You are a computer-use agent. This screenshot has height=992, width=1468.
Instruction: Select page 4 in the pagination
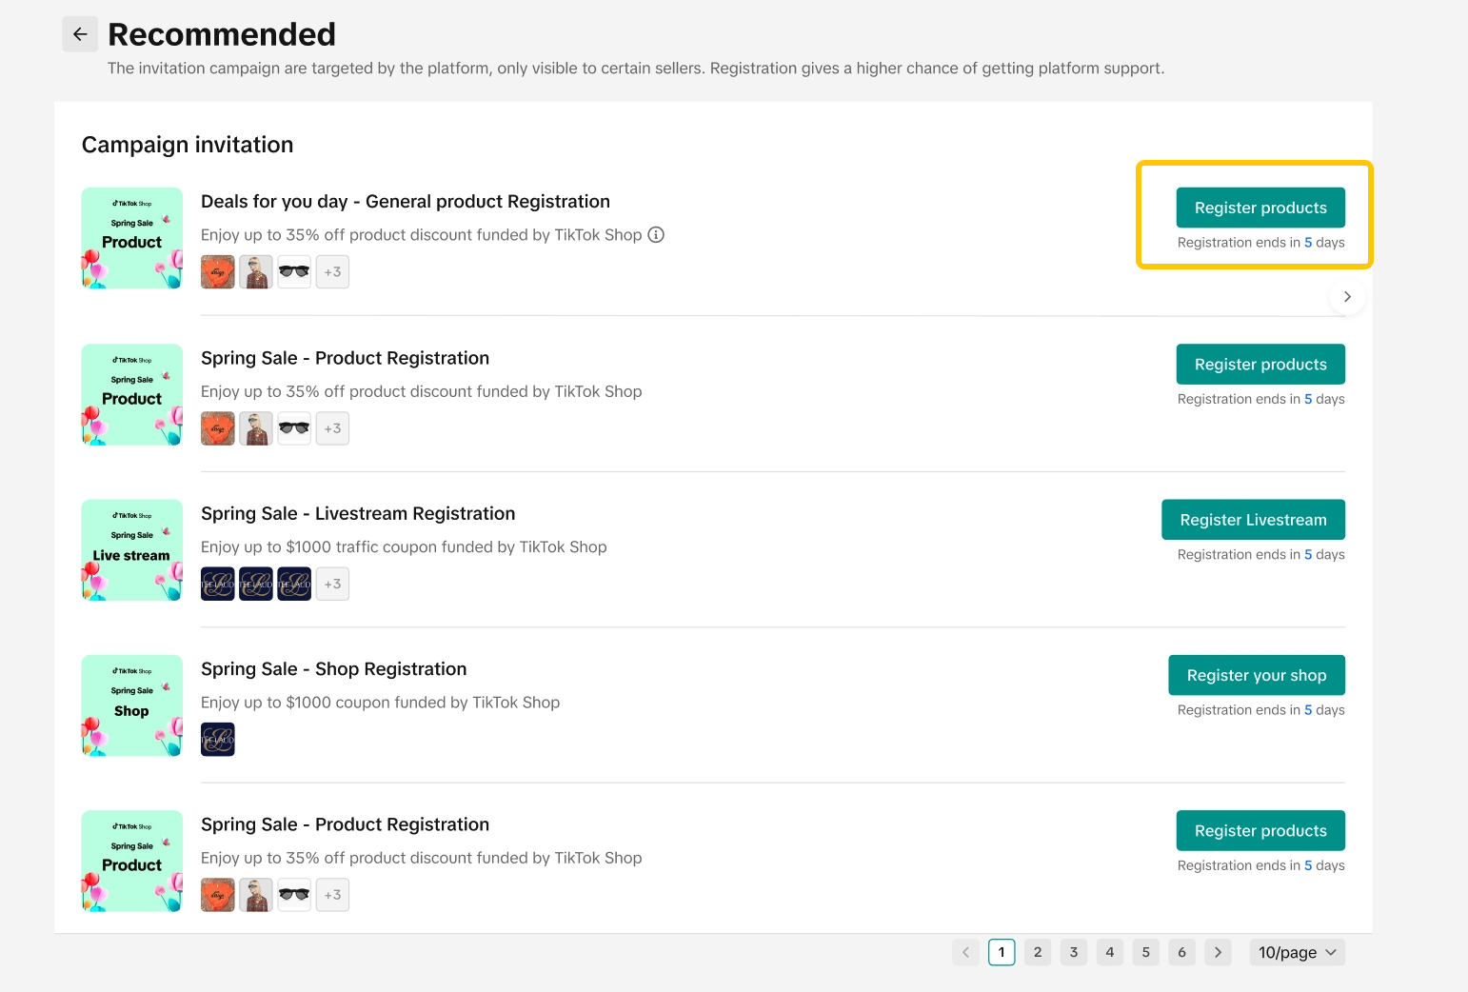[1109, 952]
